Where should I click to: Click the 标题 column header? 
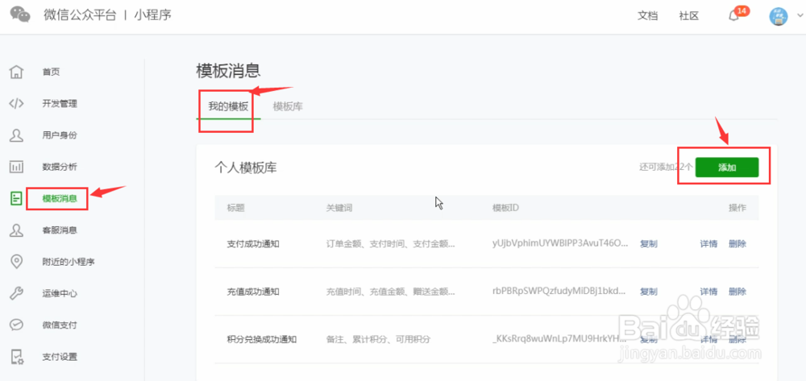click(x=235, y=208)
